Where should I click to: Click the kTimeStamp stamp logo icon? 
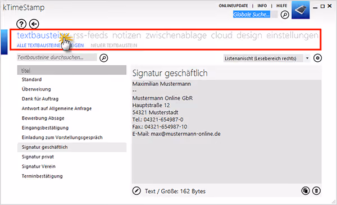[x=300, y=10]
